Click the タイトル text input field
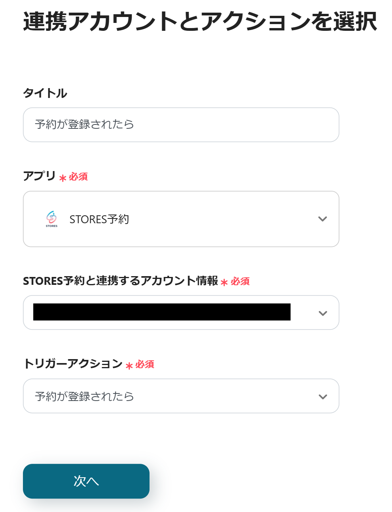Image resolution: width=392 pixels, height=512 pixels. click(181, 125)
